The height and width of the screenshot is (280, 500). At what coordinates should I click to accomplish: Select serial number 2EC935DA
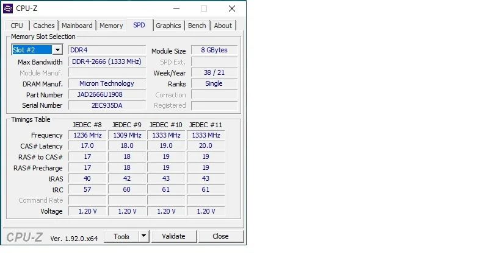[x=107, y=105]
